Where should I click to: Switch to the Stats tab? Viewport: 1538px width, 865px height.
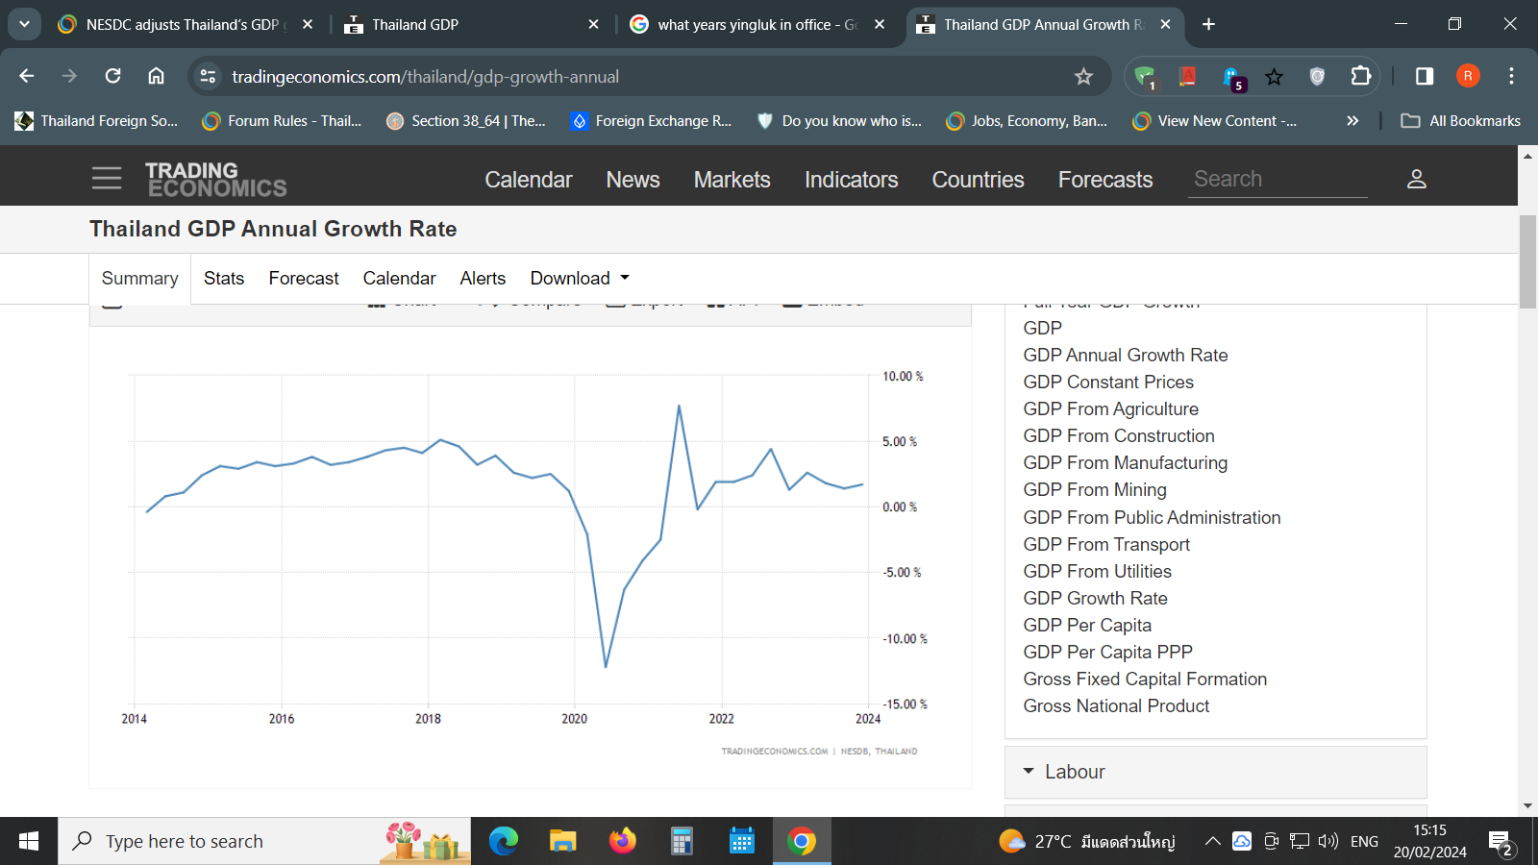tap(224, 278)
